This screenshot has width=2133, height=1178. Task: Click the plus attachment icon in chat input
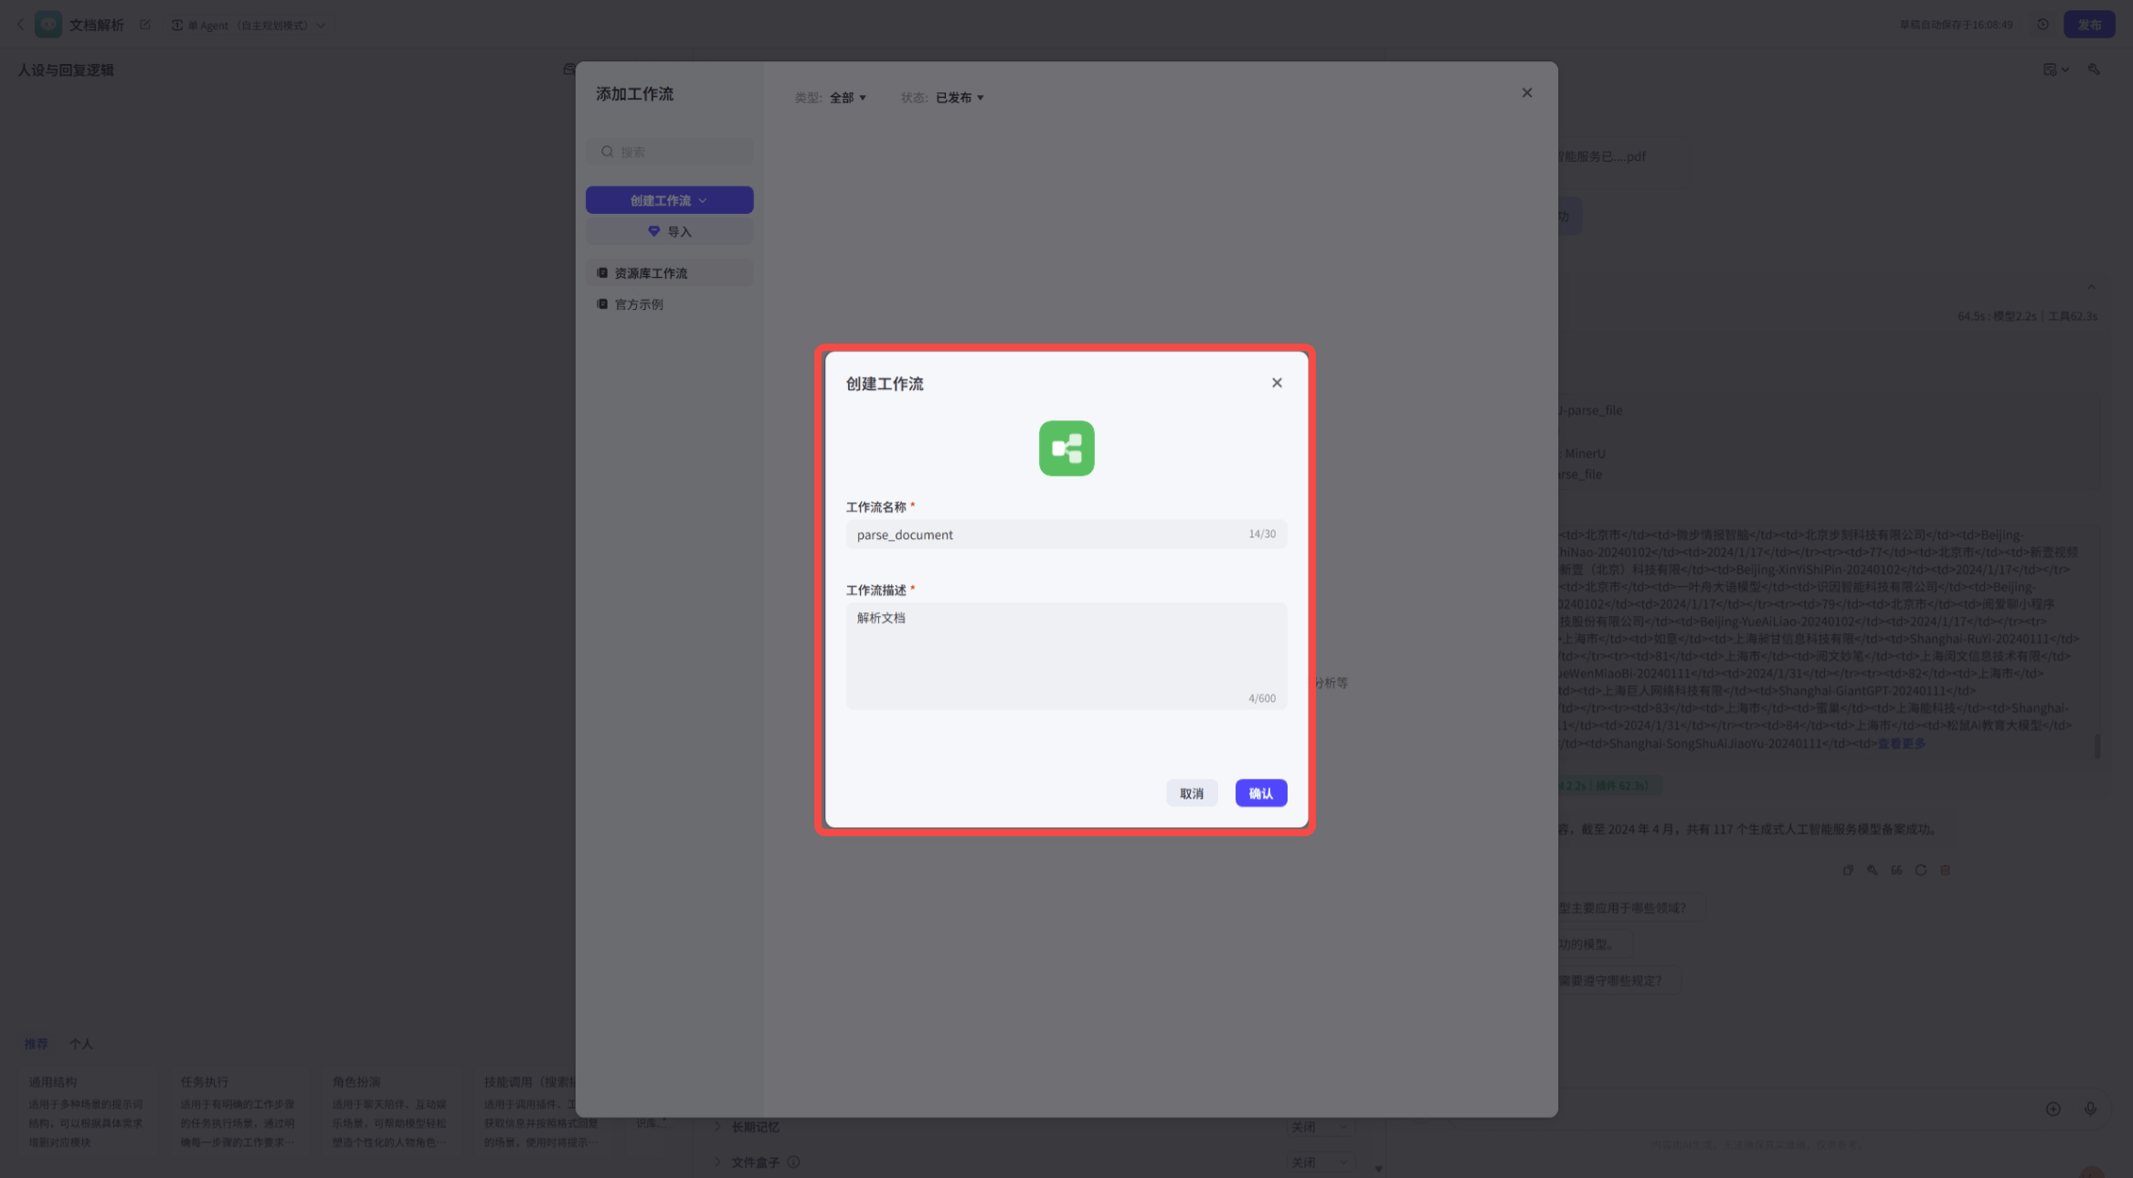(2053, 1109)
